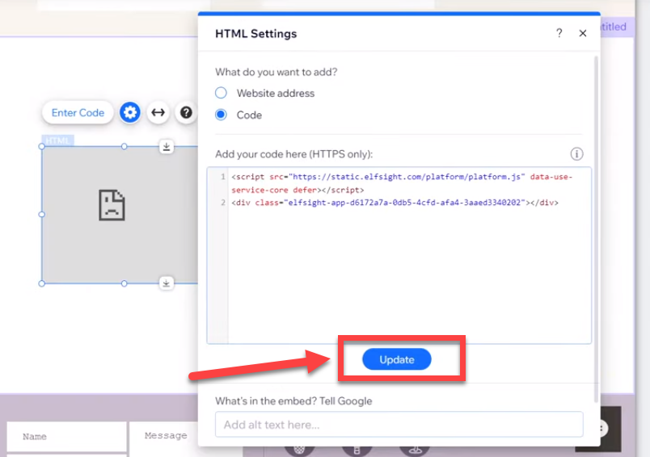Click the info icon beside code label

pyautogui.click(x=576, y=154)
